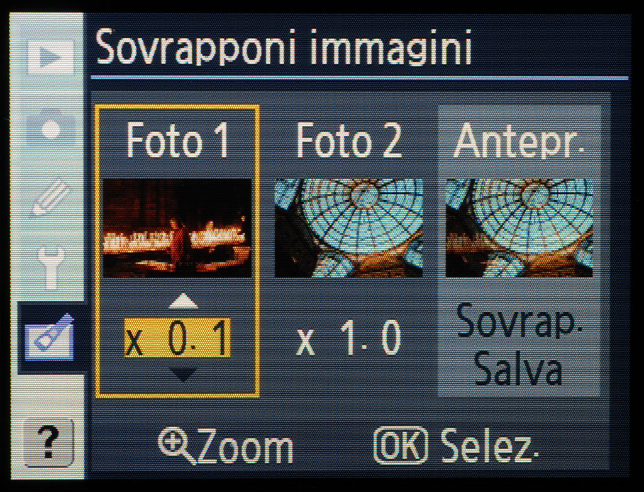Viewport: 644px width, 492px height.
Task: Open the help question mark icon
Action: point(49,443)
